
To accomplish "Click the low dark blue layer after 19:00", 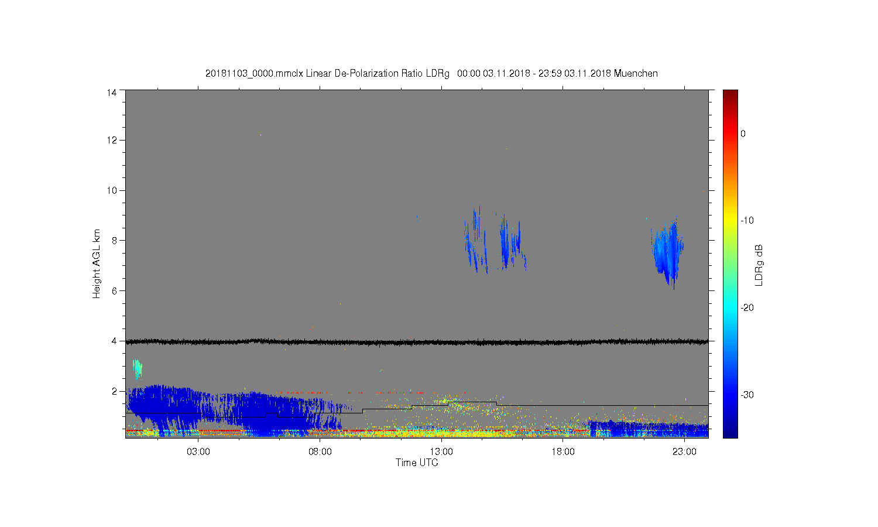I will pos(649,429).
